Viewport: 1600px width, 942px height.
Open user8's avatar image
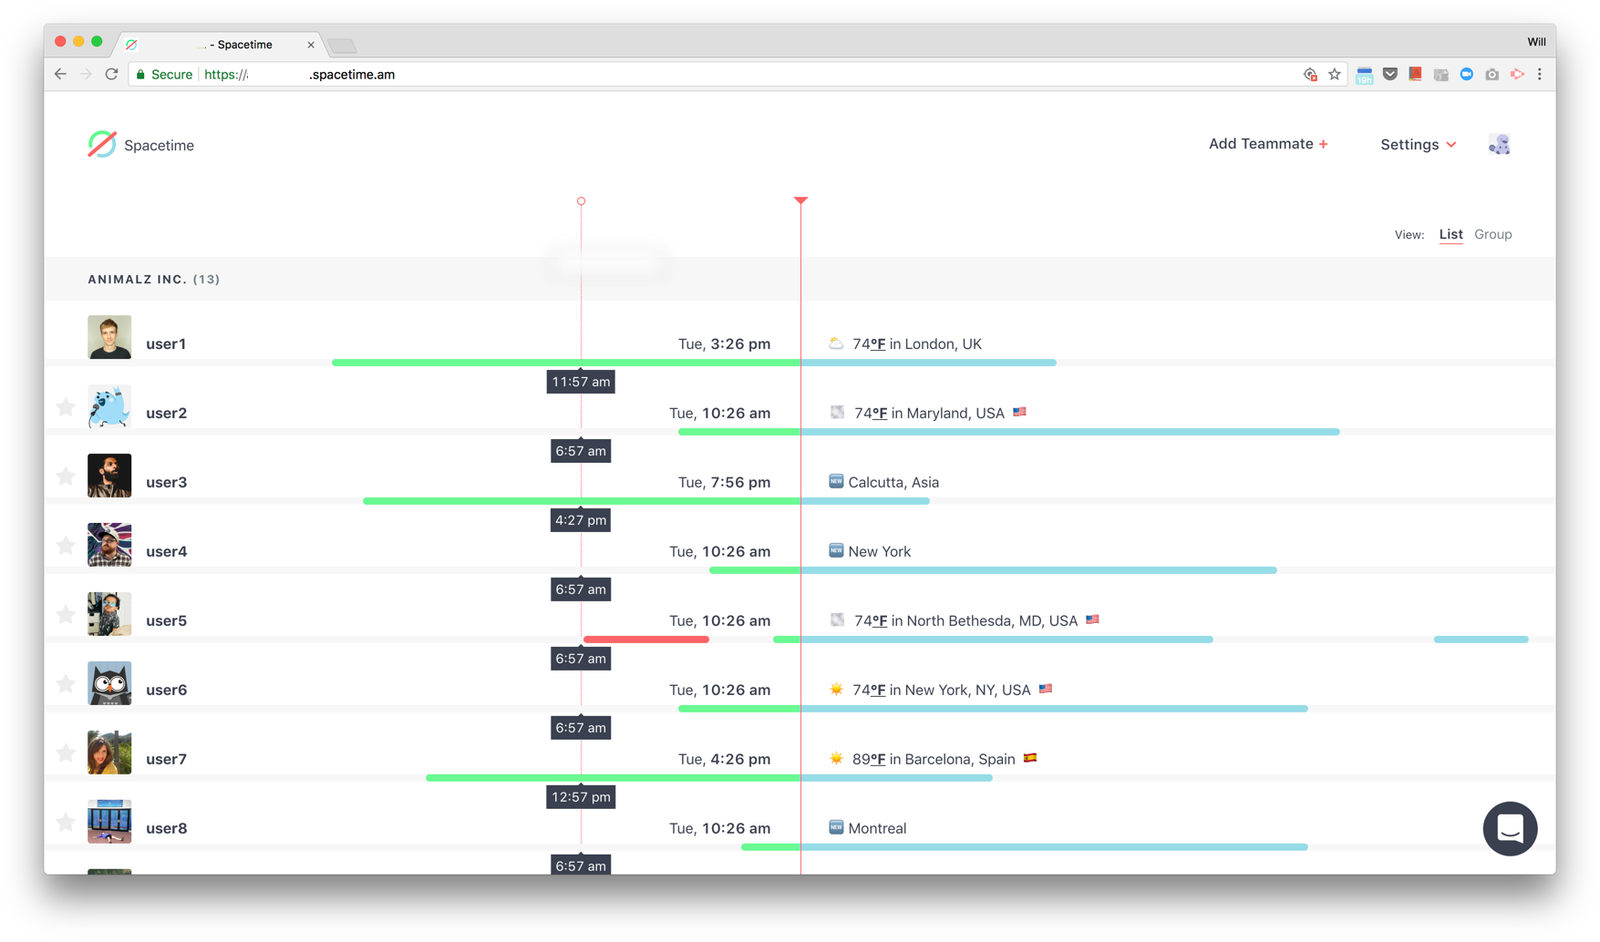coord(109,822)
